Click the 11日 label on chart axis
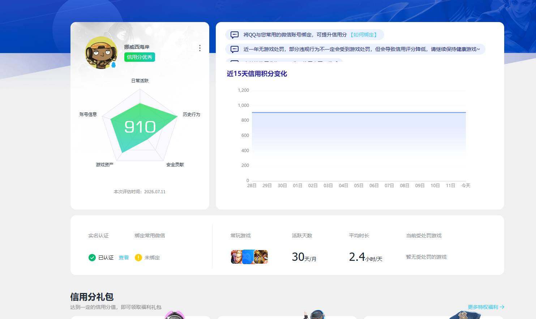 click(x=450, y=185)
